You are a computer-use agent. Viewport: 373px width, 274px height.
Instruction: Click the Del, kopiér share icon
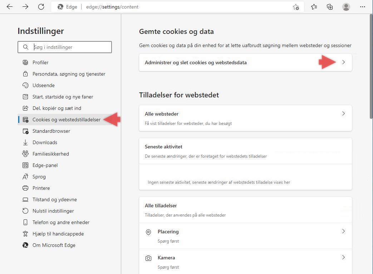point(25,108)
